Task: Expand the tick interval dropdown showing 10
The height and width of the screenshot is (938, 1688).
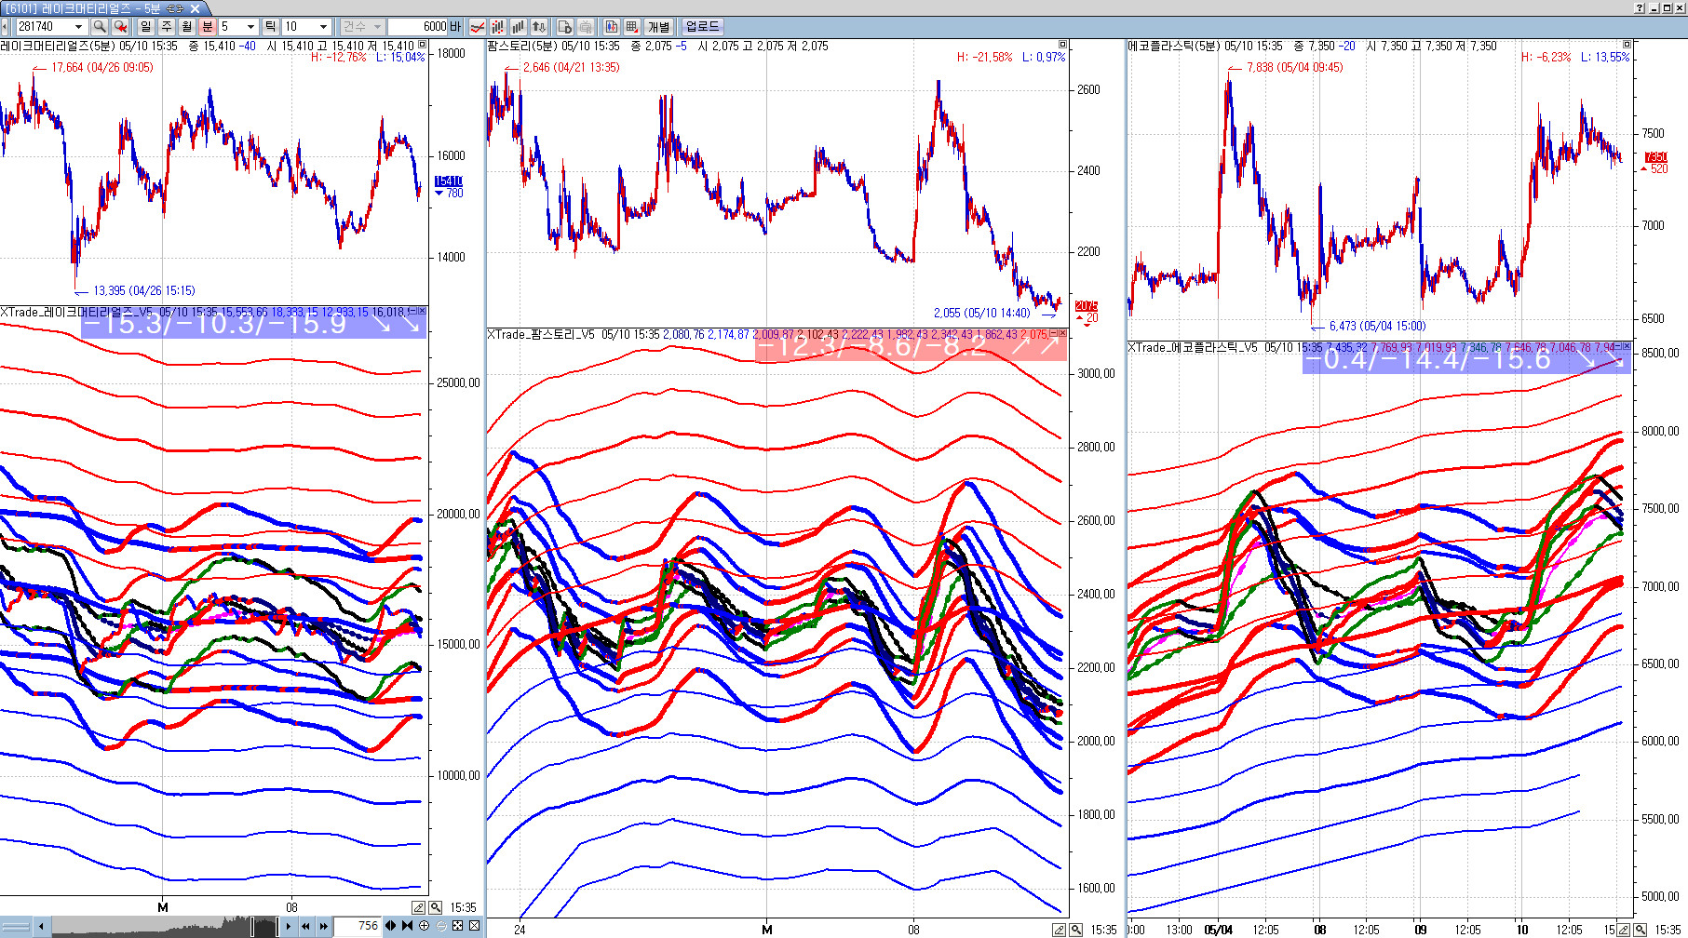Action: click(323, 27)
